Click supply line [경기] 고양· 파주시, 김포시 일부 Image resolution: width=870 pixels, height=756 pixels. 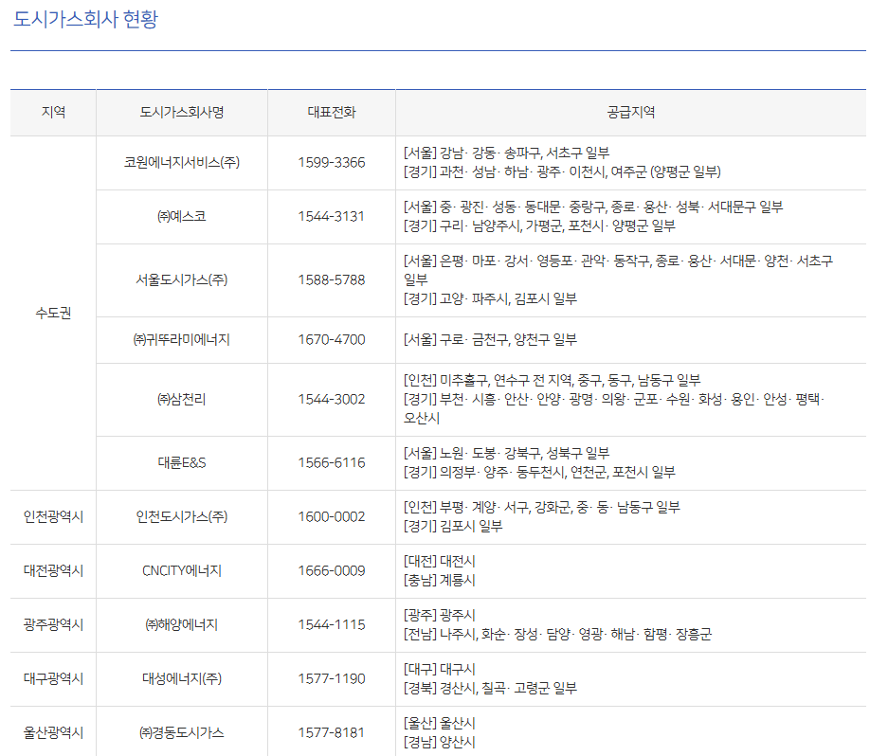pyautogui.click(x=490, y=299)
